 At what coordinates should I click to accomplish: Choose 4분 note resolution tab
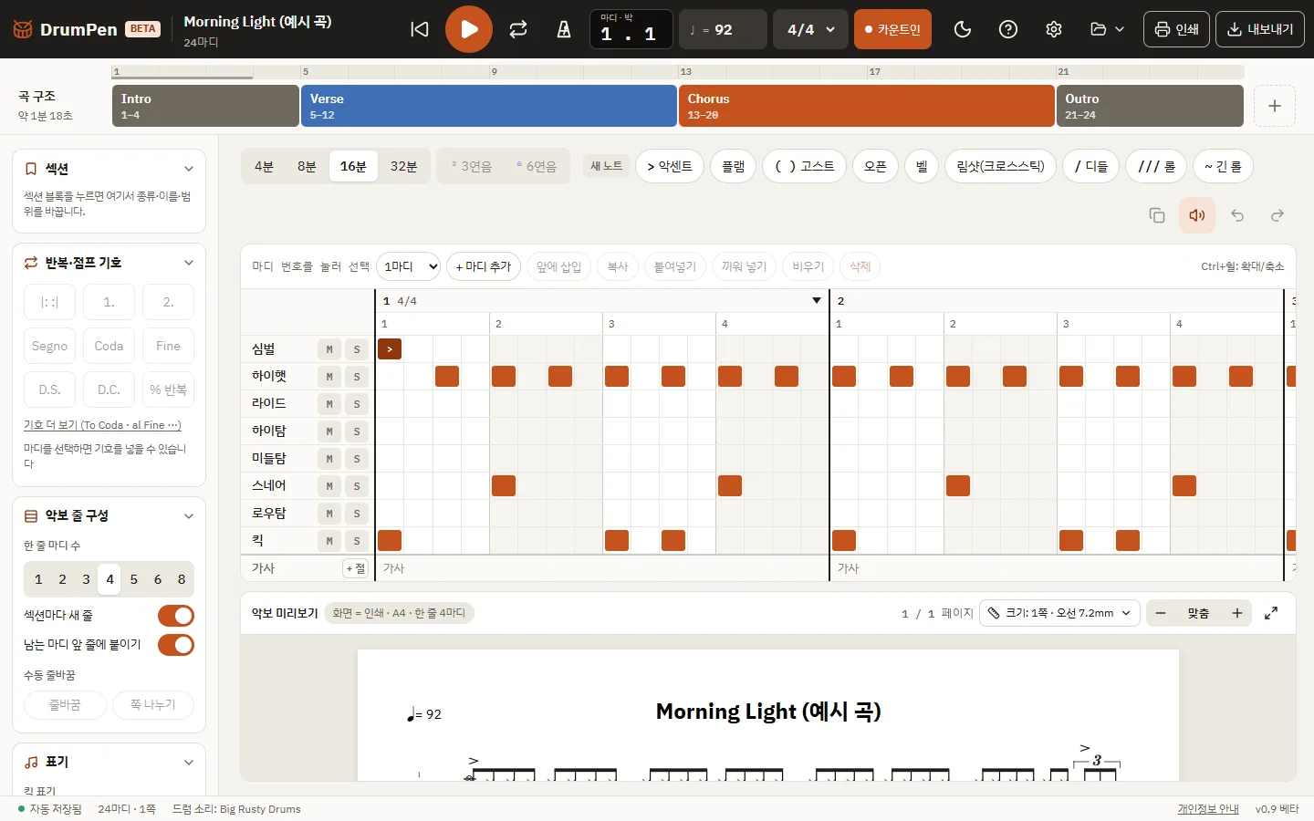click(264, 166)
